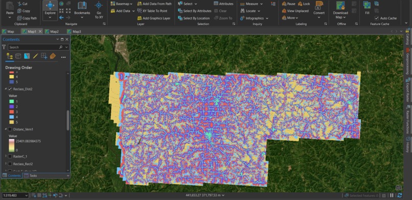
Task: Open Select By Attributes
Action: [x=194, y=11]
